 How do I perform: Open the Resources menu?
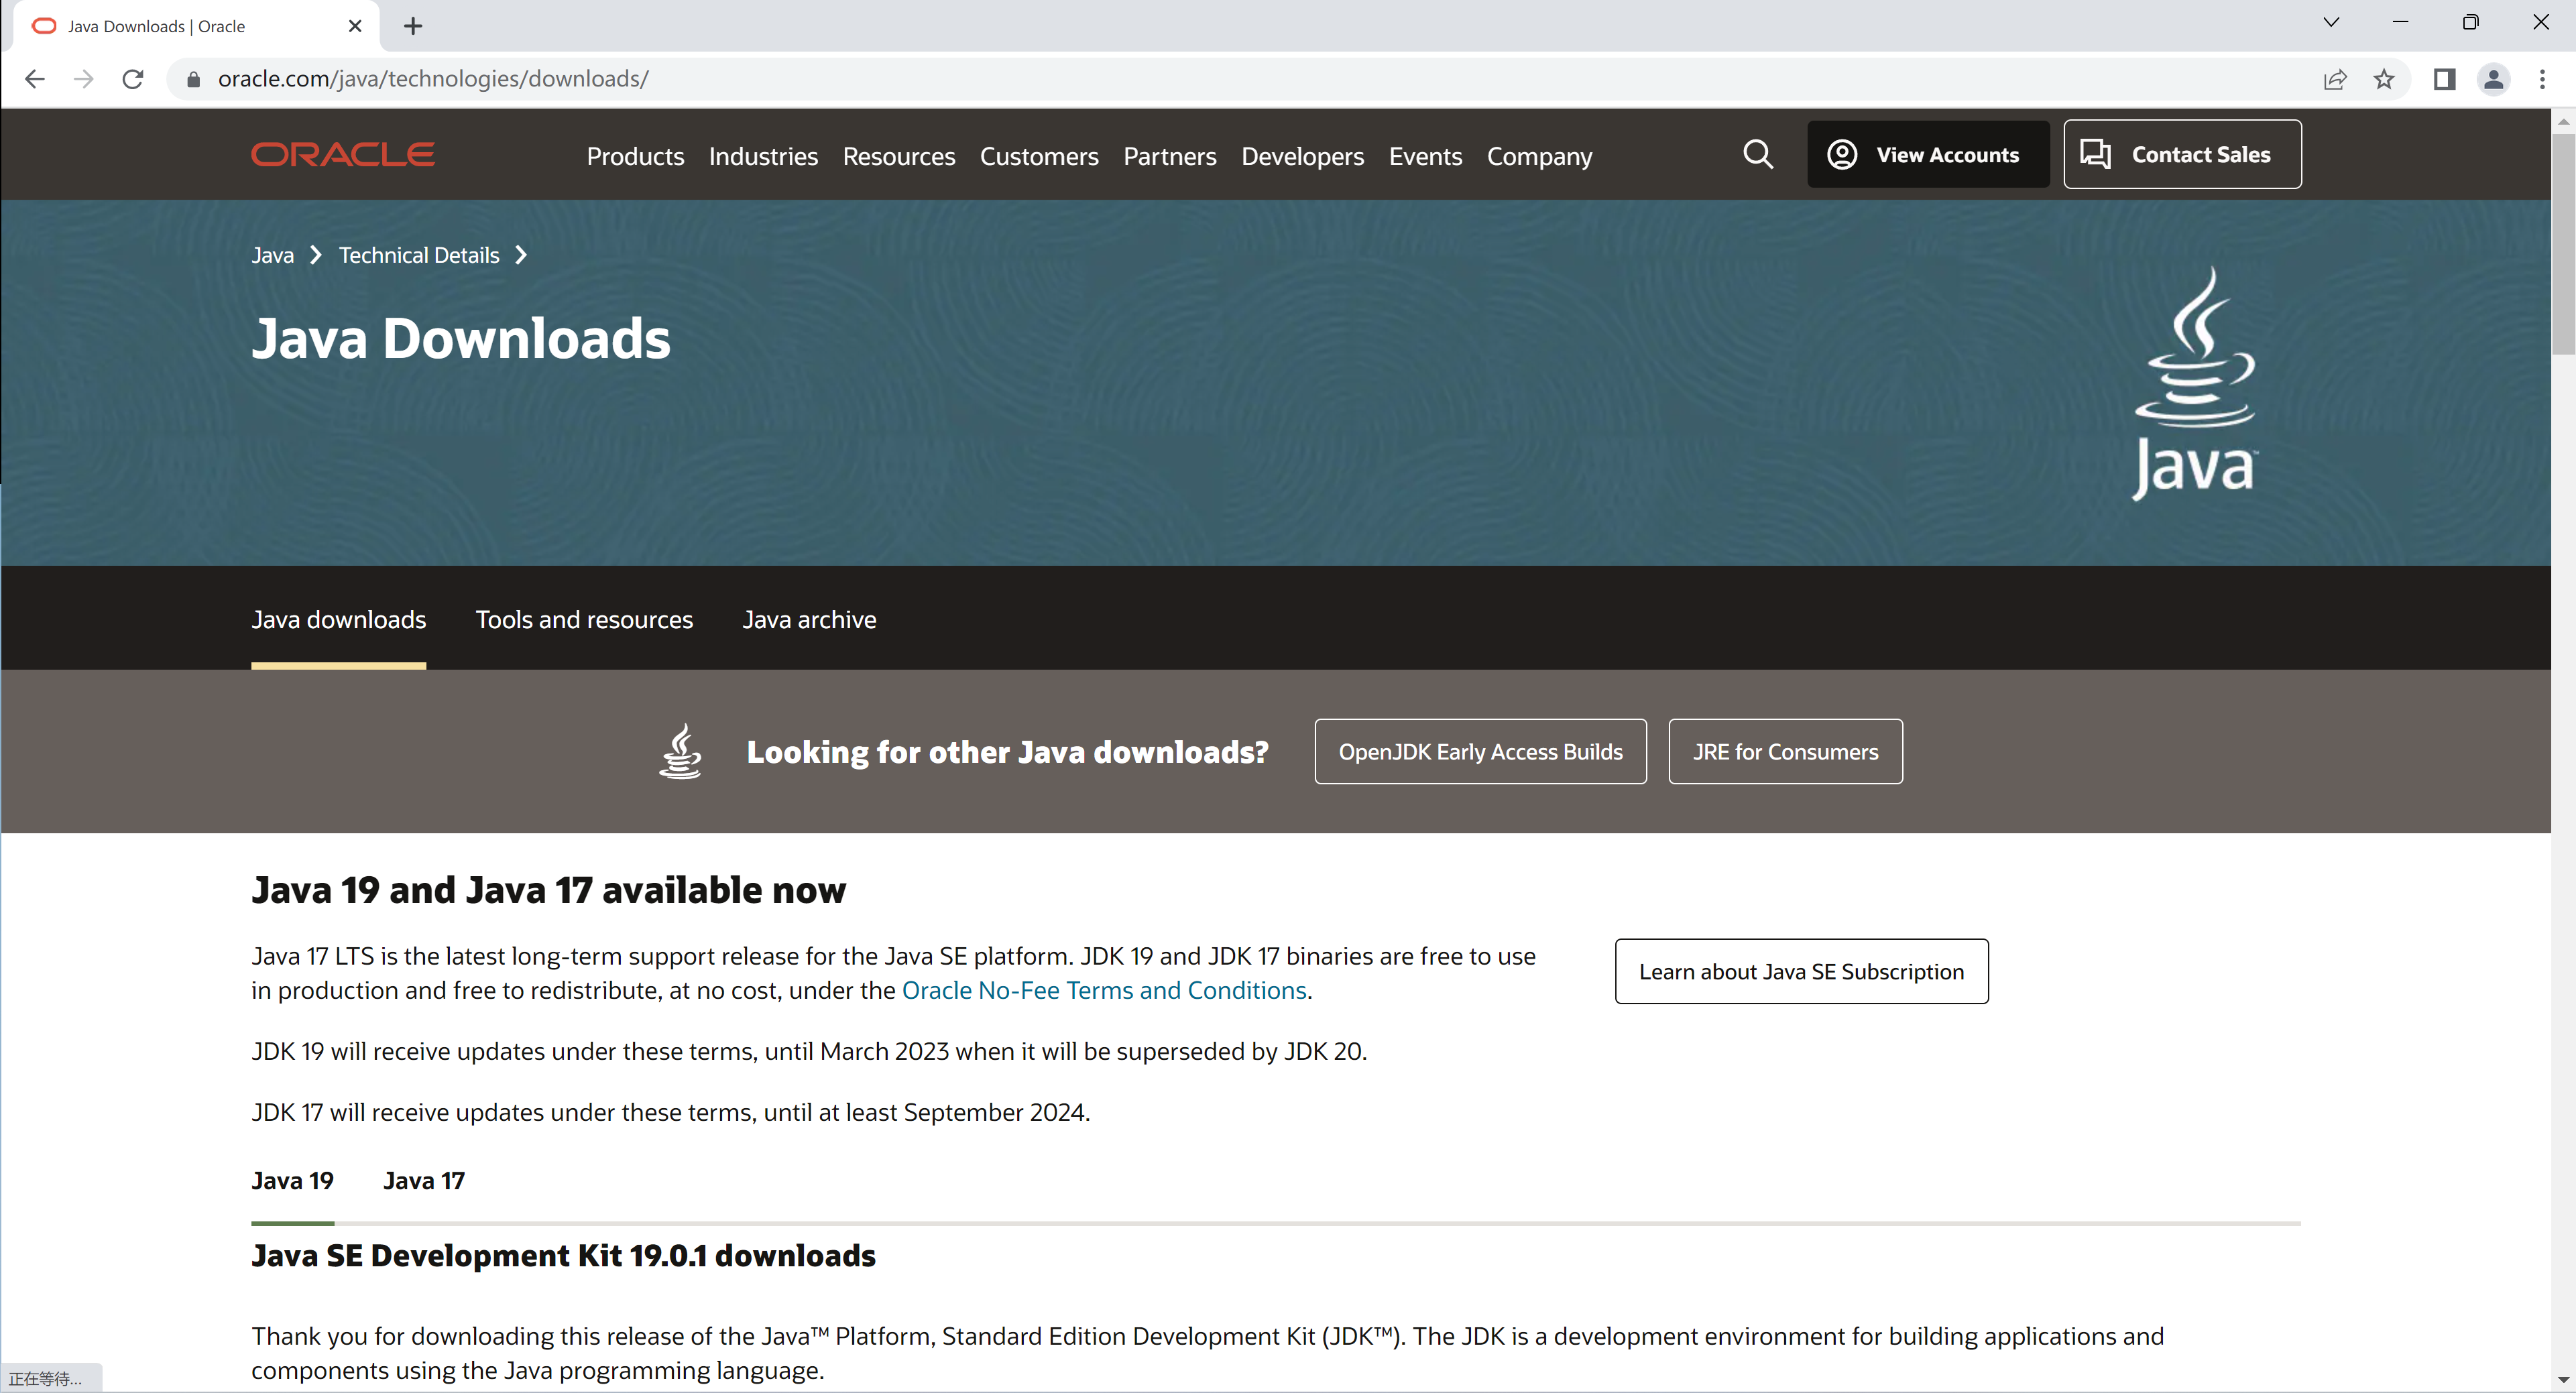pos(898,156)
